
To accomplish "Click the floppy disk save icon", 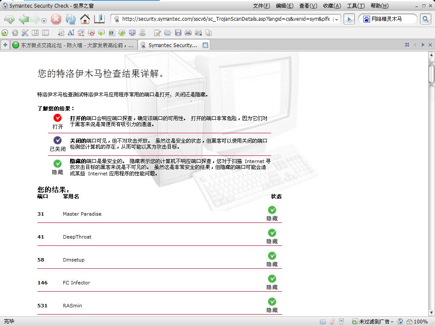I will [178, 33].
